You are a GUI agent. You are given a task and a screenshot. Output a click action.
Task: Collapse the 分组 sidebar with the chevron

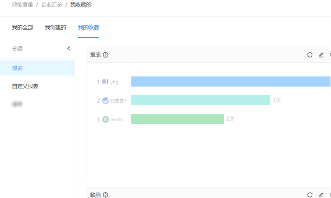[x=68, y=48]
